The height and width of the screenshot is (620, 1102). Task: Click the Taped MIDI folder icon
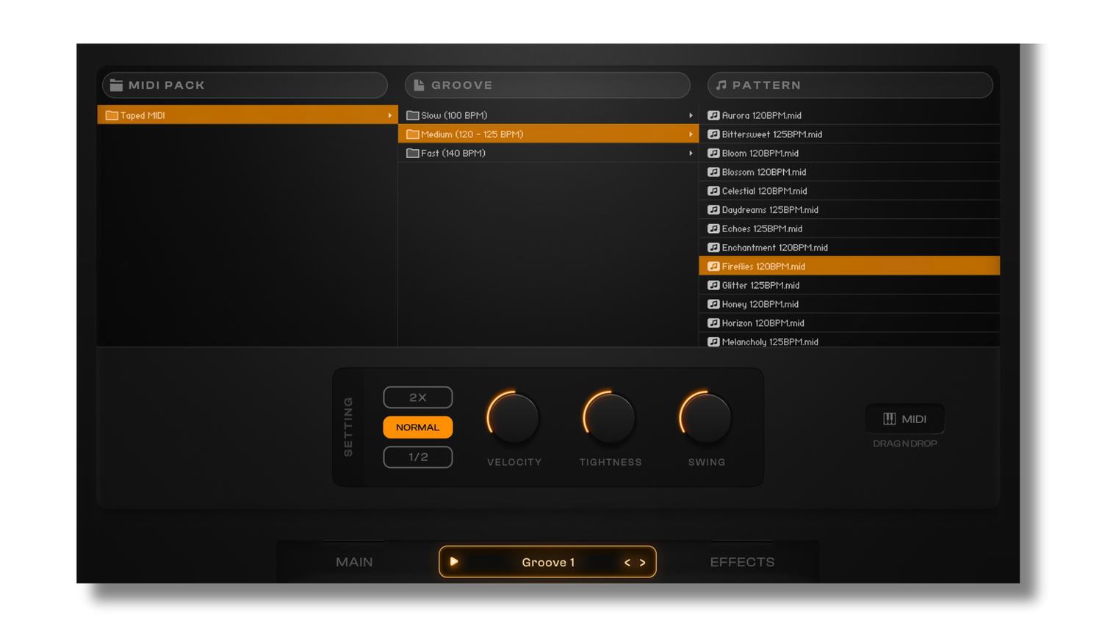[x=112, y=115]
